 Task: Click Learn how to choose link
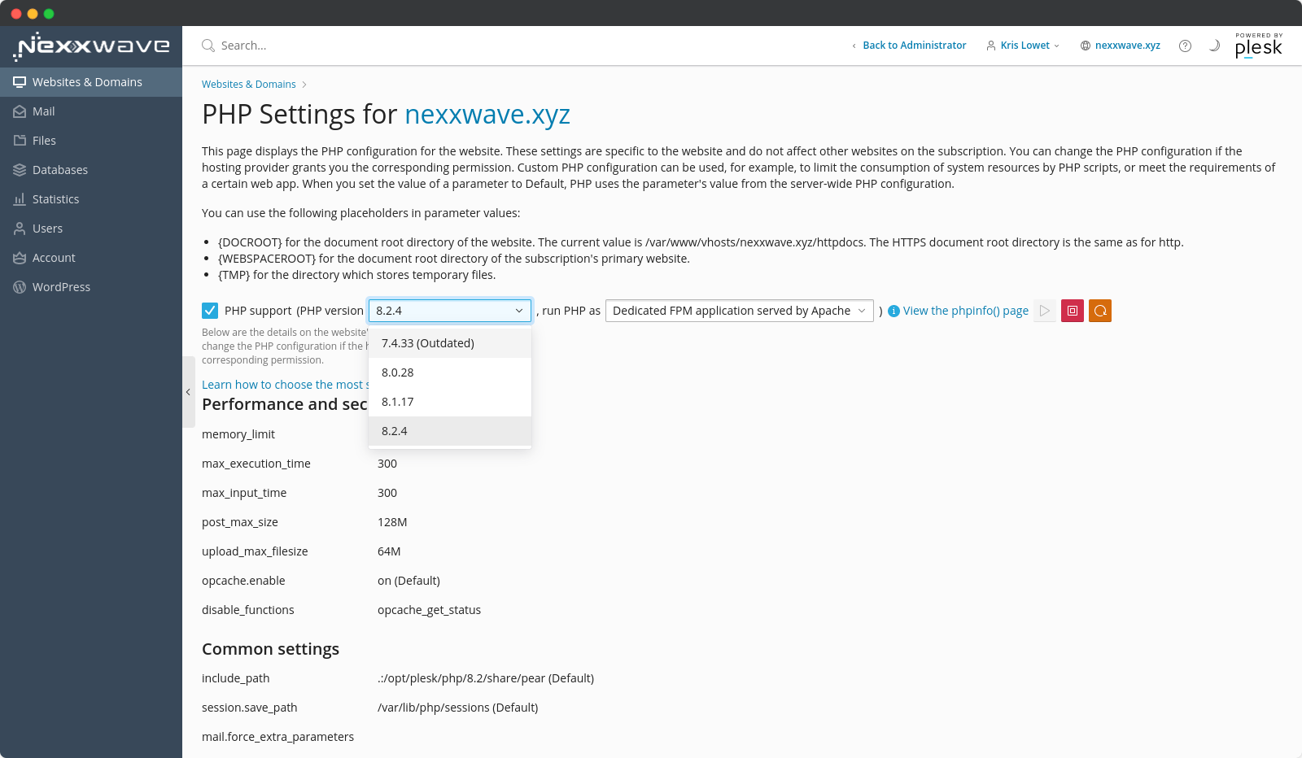[286, 385]
